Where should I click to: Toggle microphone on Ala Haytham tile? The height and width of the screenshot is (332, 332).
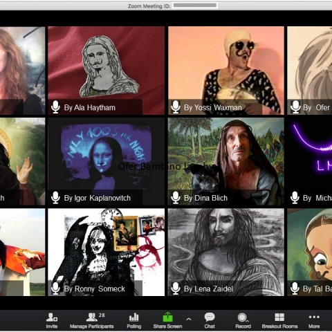click(55, 107)
